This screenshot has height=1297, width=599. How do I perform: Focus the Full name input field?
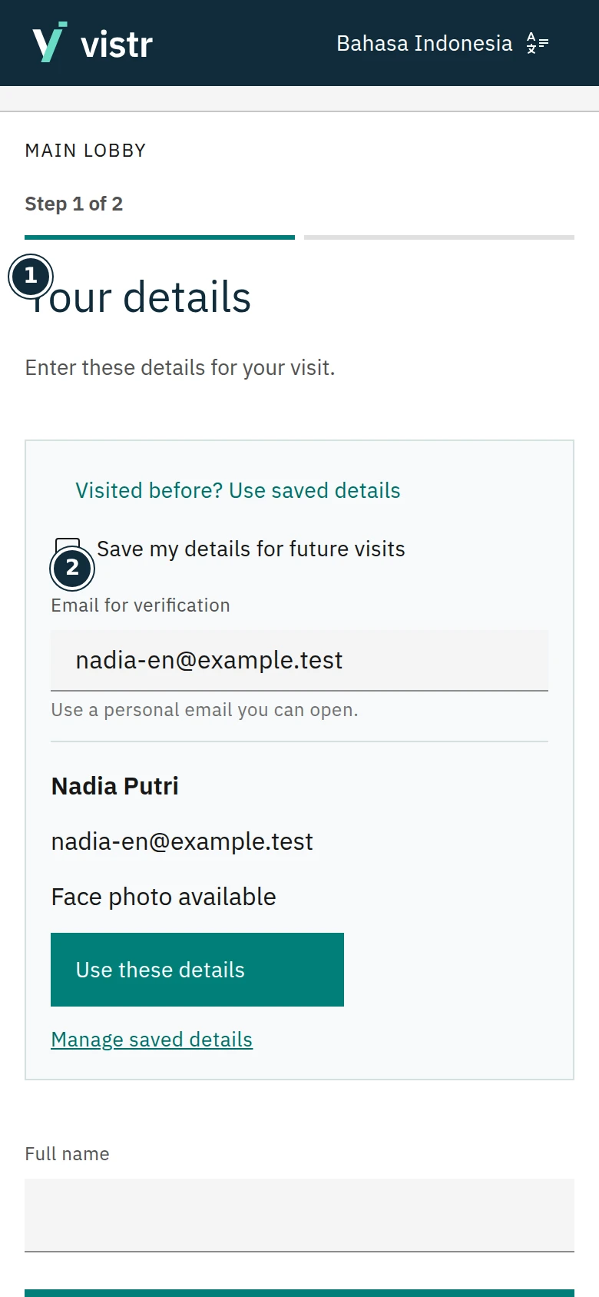(299, 1216)
